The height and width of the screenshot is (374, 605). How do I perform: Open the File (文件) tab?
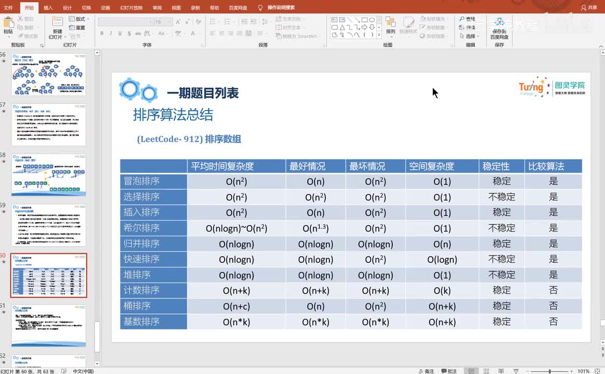click(x=8, y=8)
